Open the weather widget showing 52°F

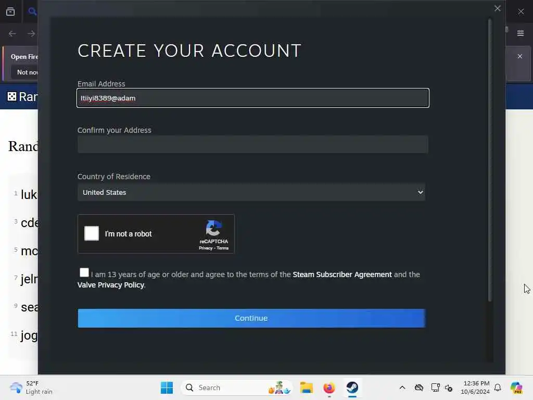click(31, 387)
